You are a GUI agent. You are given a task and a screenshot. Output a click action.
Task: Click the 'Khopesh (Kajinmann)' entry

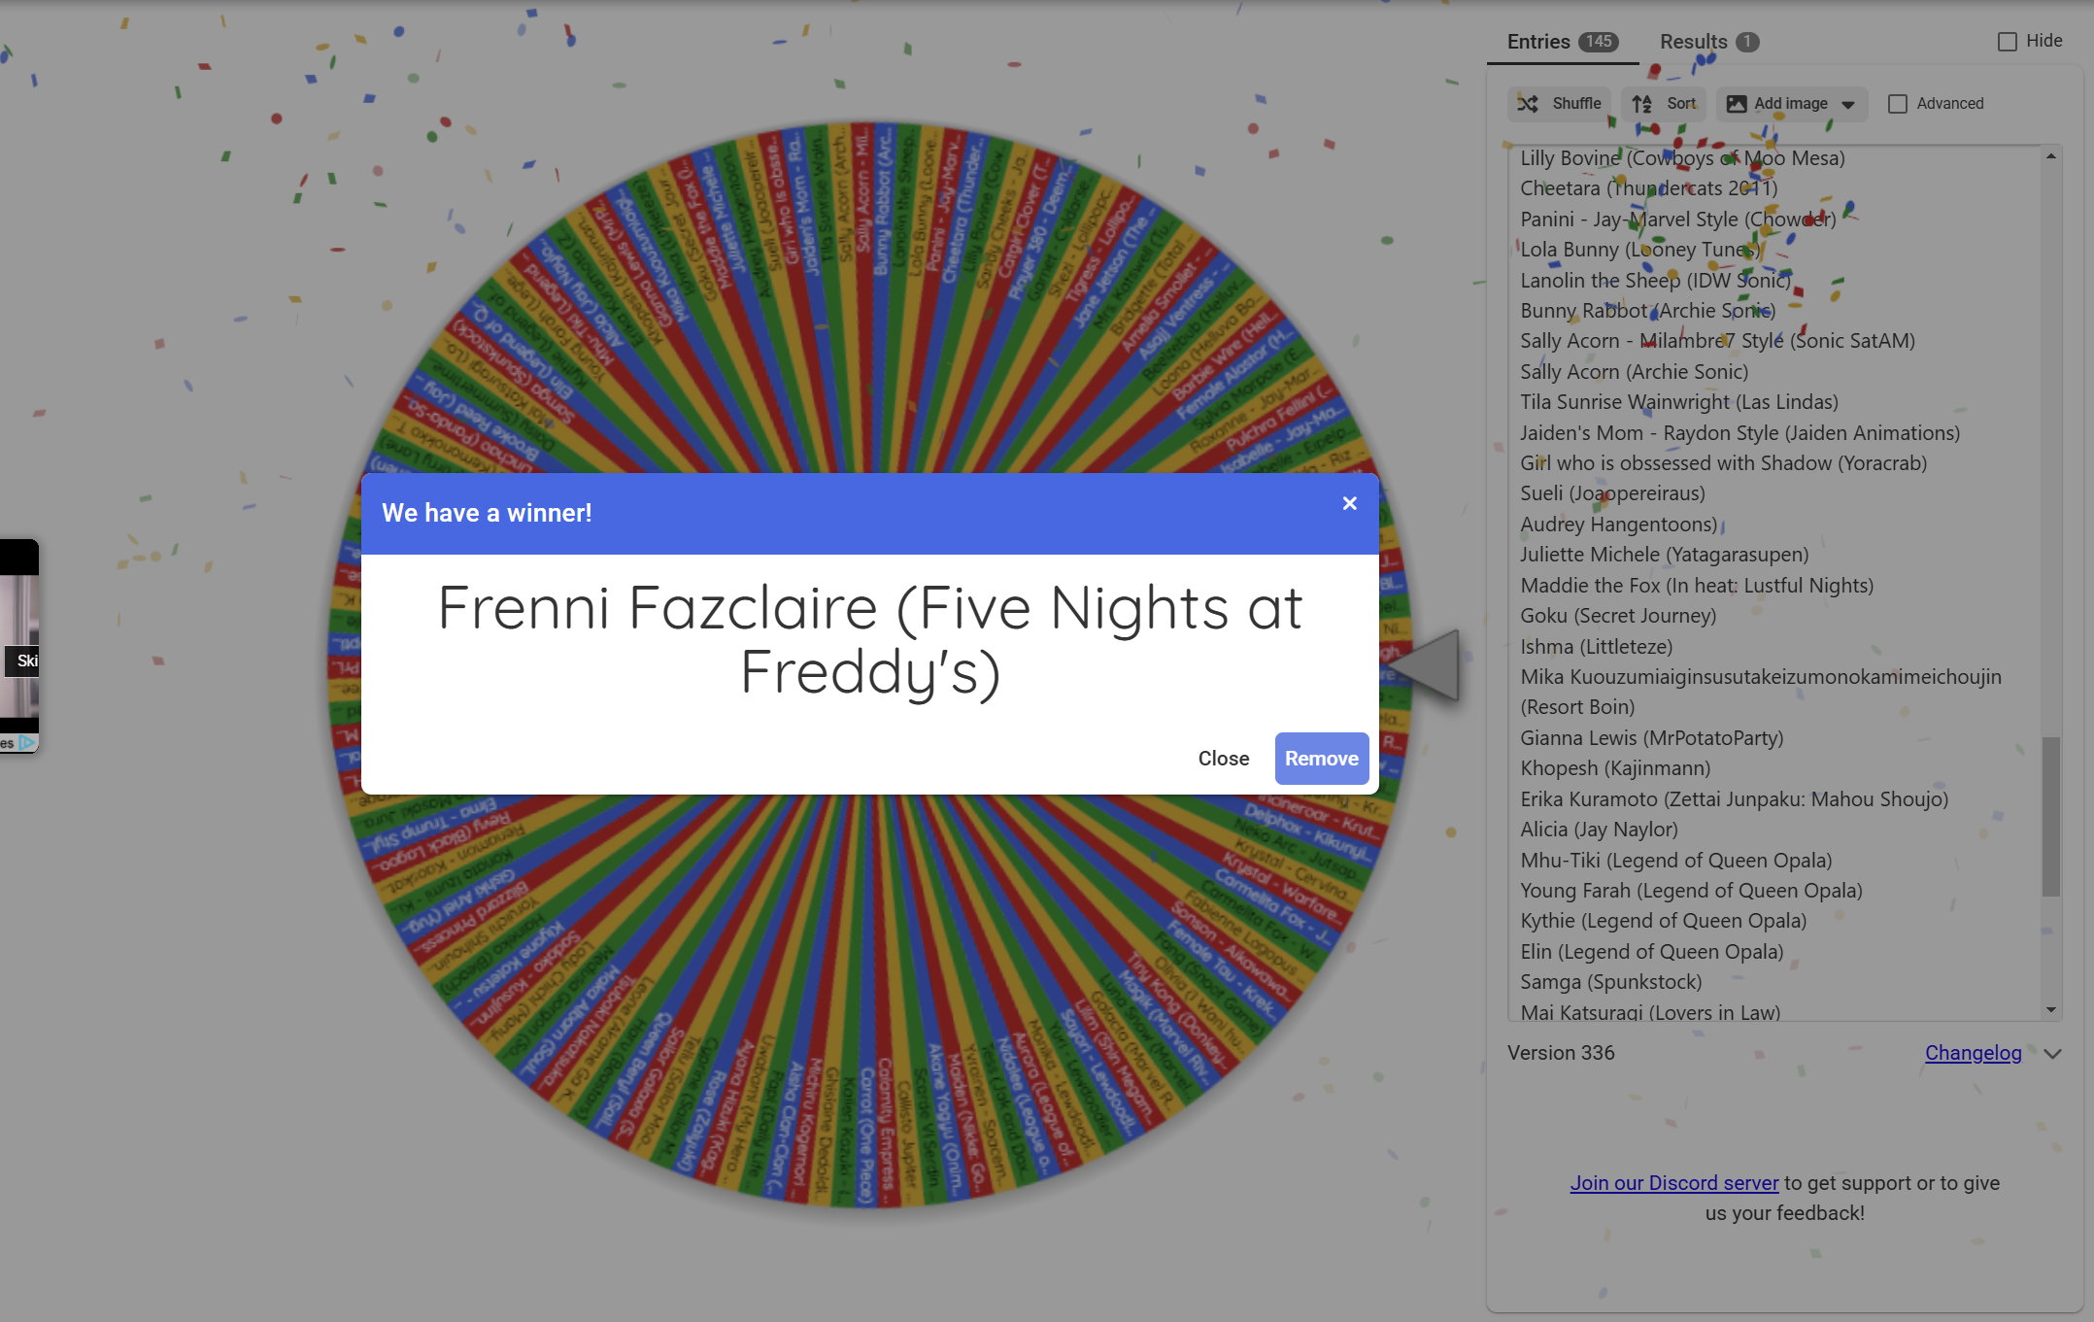pos(1616,768)
